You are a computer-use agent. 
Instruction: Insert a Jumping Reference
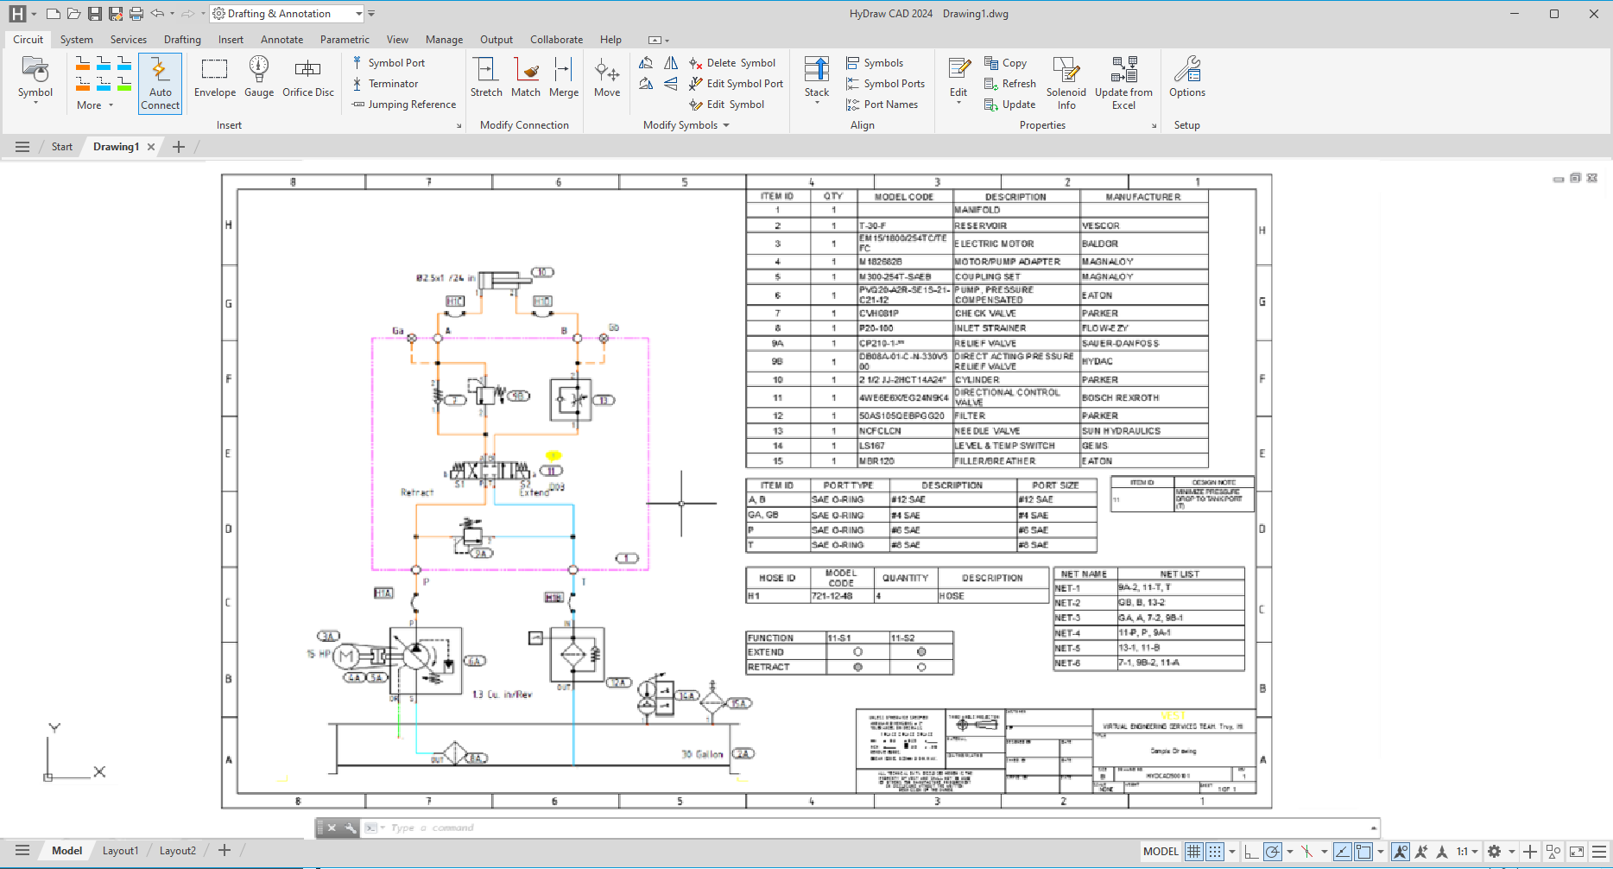pyautogui.click(x=404, y=105)
